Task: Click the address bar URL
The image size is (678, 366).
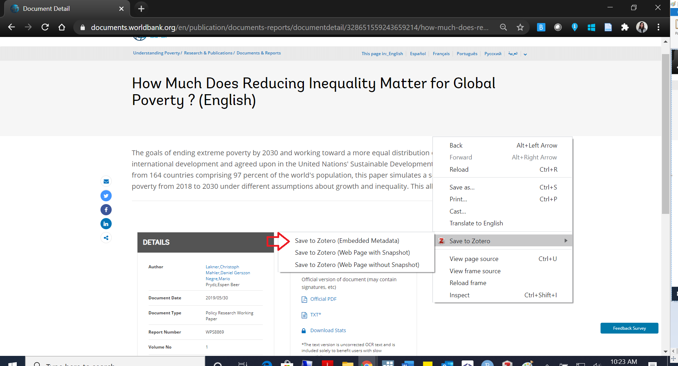Action: [x=290, y=27]
